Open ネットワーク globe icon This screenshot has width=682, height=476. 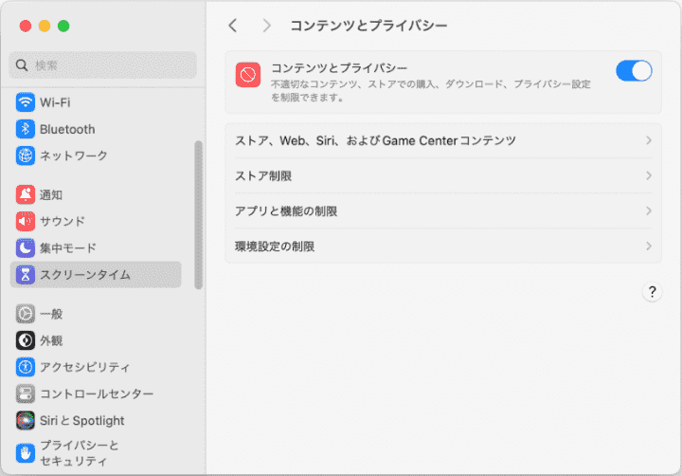point(26,156)
